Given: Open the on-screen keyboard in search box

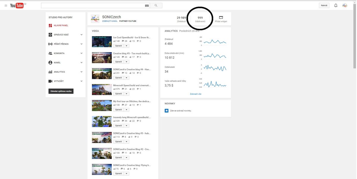Looking at the screenshot, I should click(x=147, y=5).
